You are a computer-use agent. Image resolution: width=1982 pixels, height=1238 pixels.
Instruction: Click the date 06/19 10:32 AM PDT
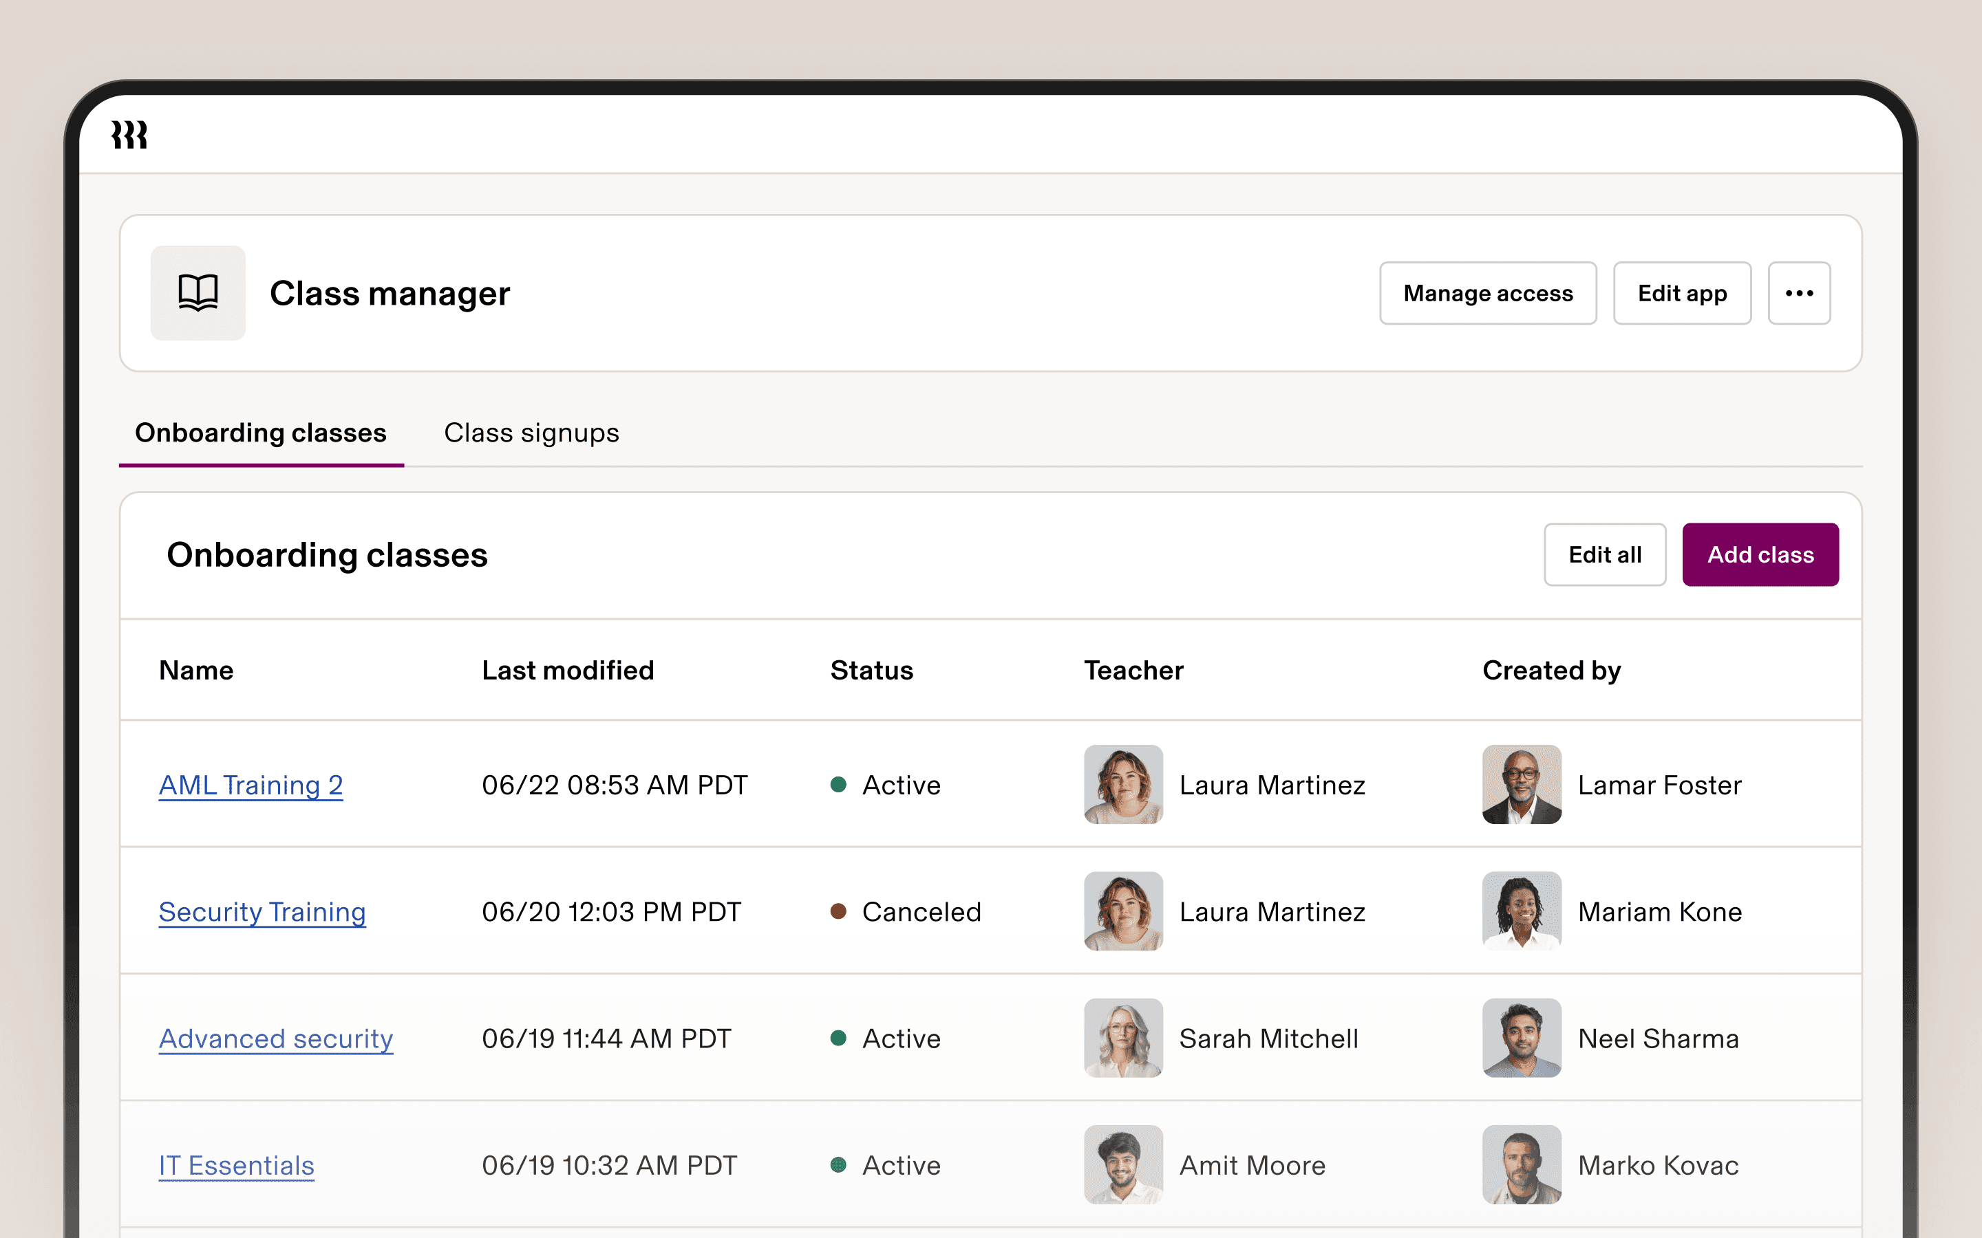(610, 1165)
